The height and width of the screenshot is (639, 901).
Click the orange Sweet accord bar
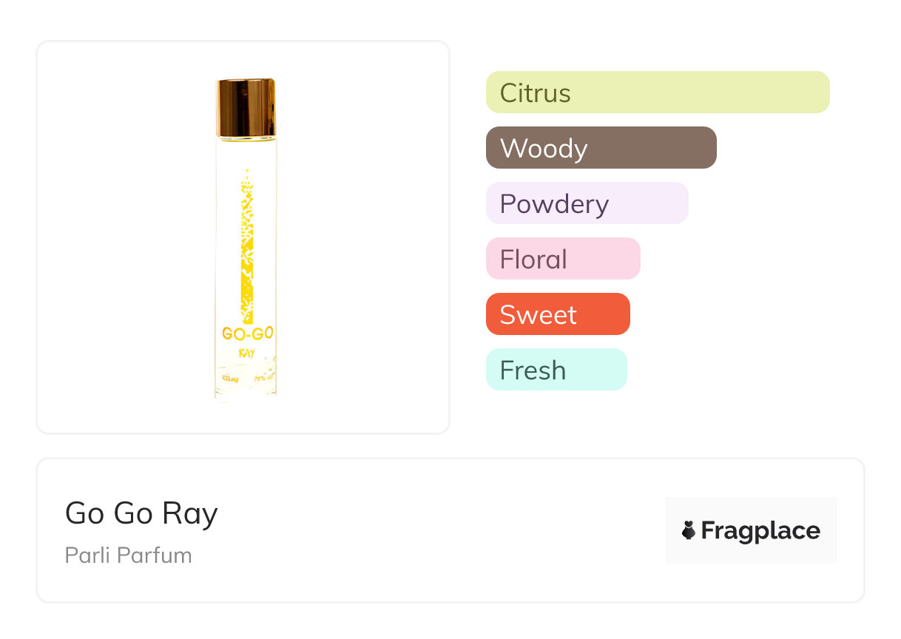click(557, 314)
